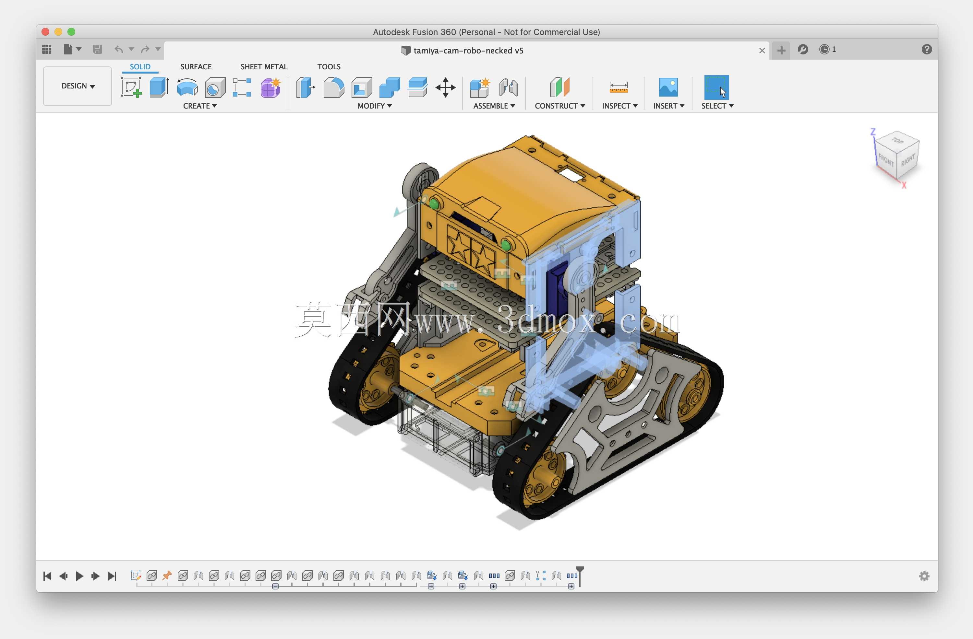
Task: Select the orange pin feature in timeline
Action: tap(167, 575)
